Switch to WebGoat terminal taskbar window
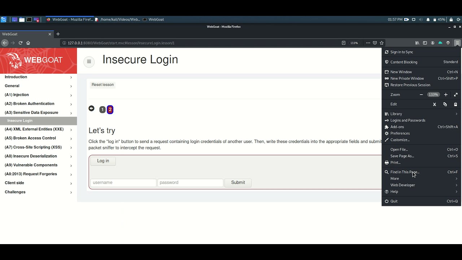462x260 pixels. pos(153,19)
